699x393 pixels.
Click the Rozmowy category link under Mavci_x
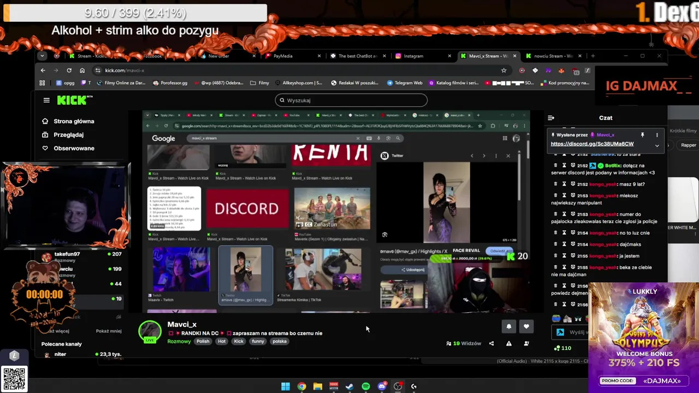(x=179, y=341)
